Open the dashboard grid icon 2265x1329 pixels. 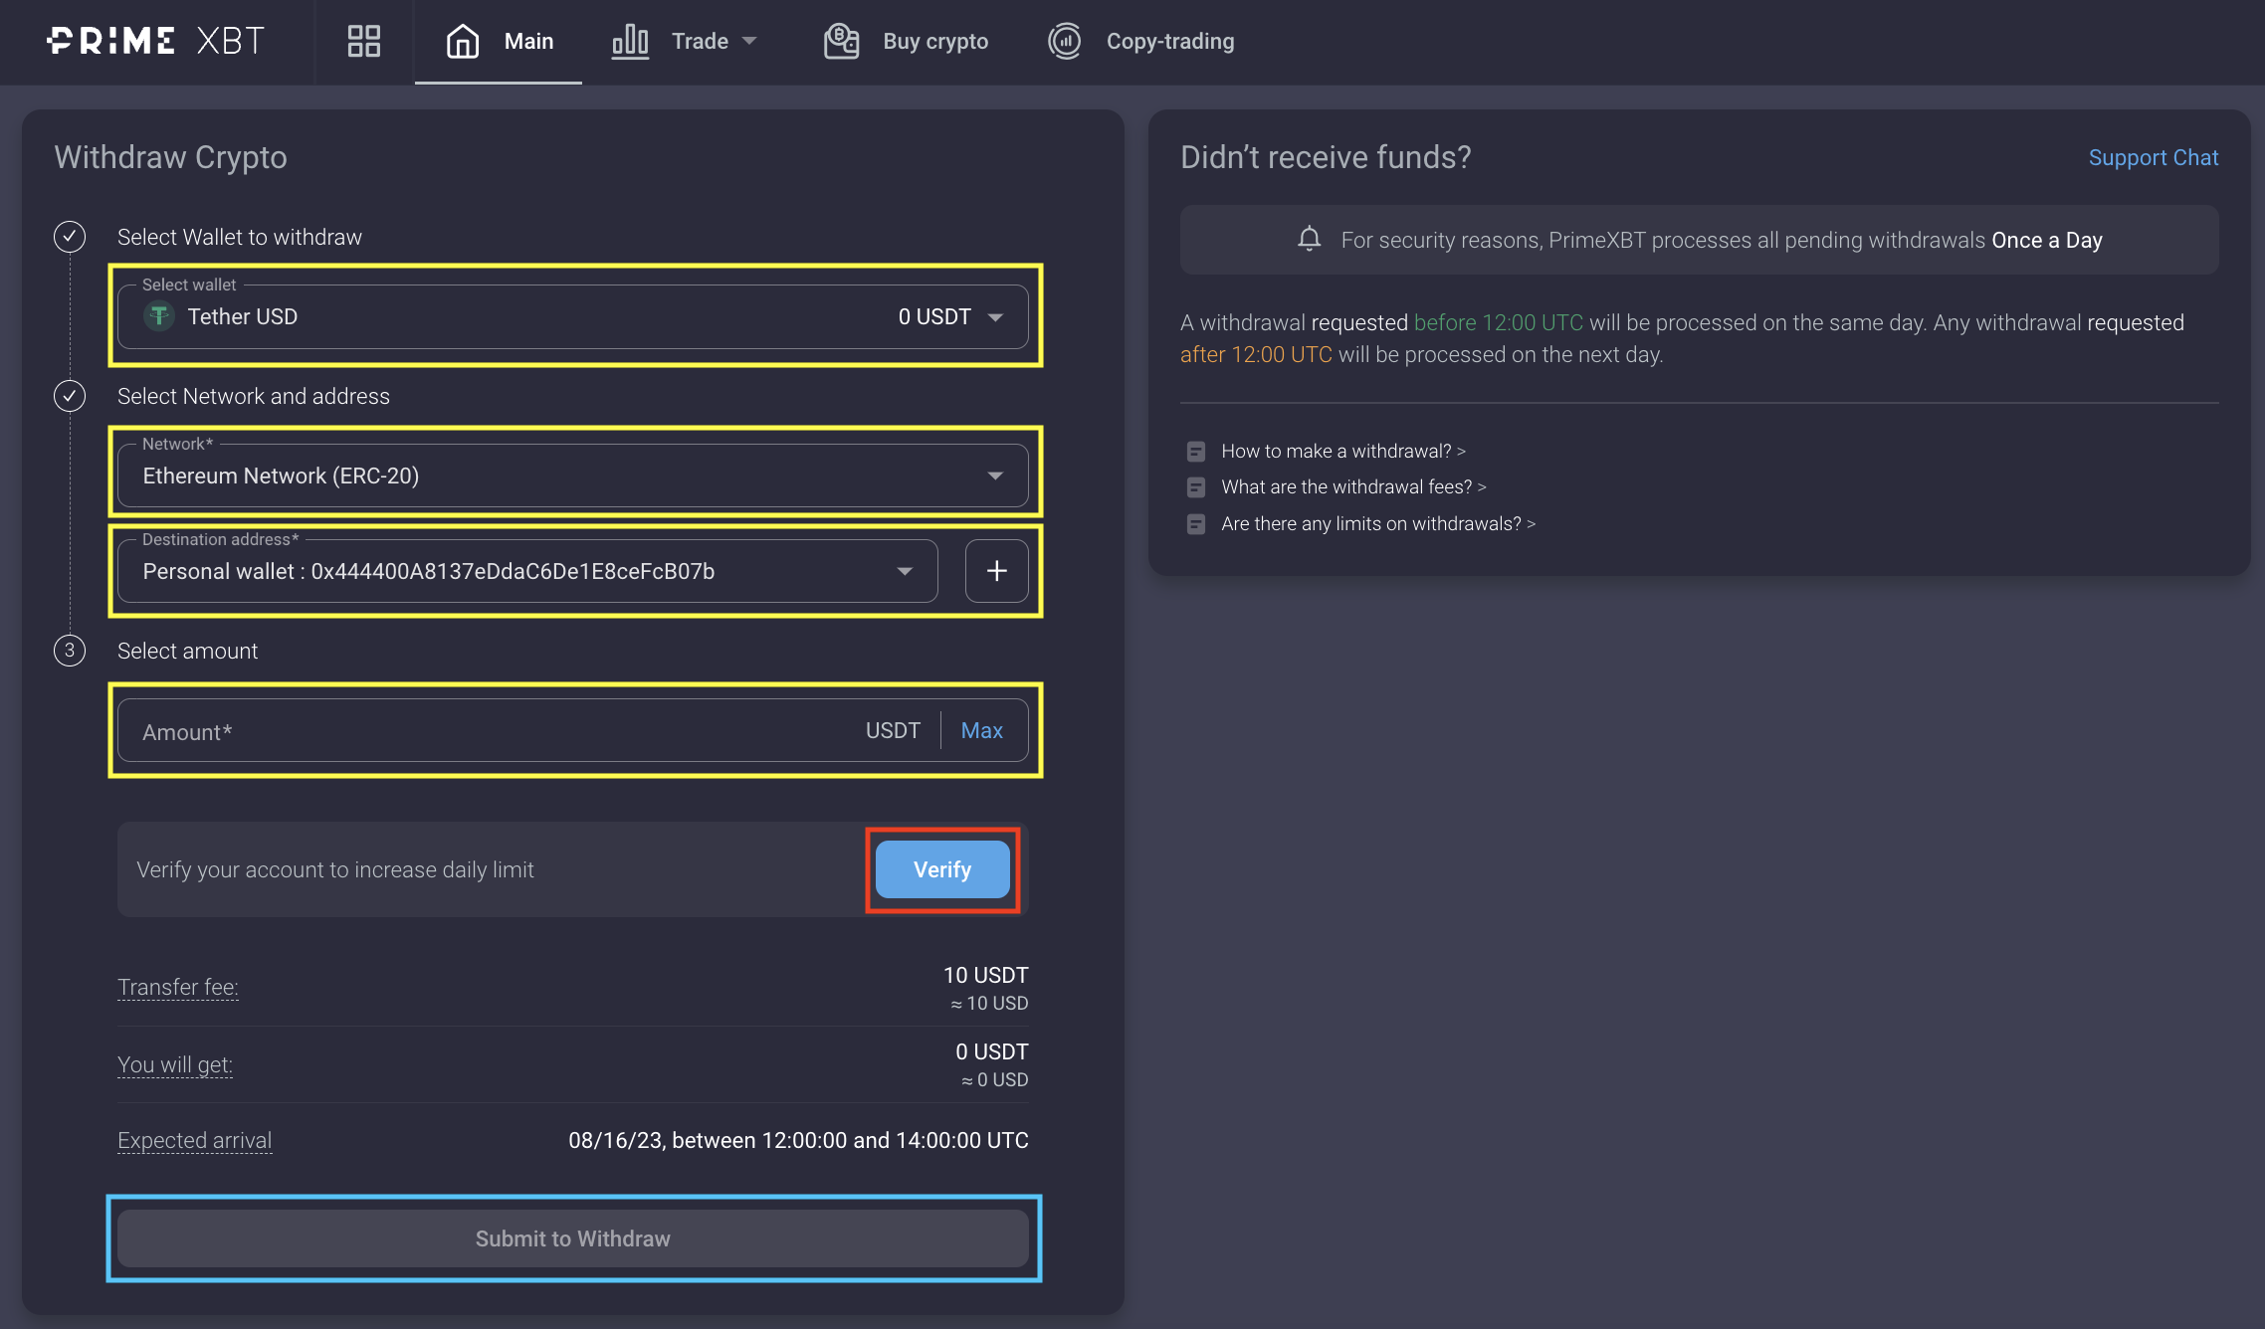click(363, 41)
